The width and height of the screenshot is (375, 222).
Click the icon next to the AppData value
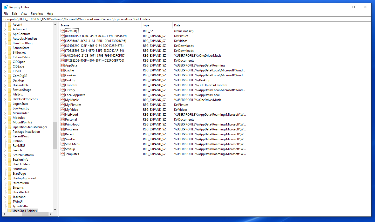(x=62, y=65)
